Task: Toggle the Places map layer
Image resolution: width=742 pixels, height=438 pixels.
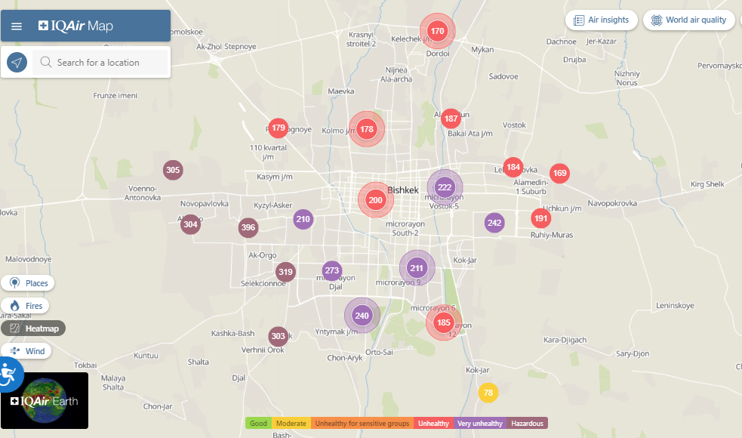Action: point(28,283)
